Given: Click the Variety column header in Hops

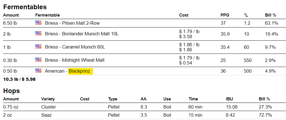Looking at the screenshot, I should pyautogui.click(x=48, y=99).
